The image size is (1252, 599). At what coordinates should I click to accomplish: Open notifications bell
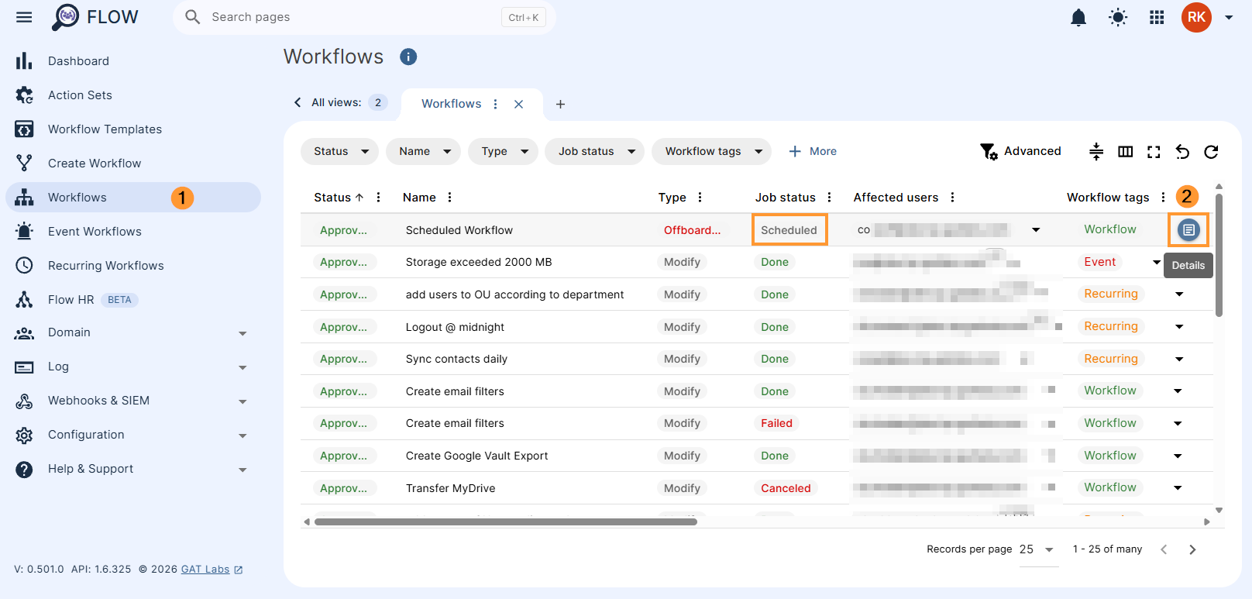(1078, 17)
